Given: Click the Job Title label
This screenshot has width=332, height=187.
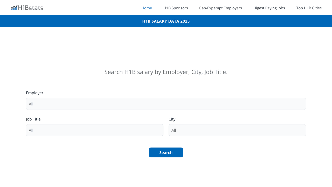Looking at the screenshot, I should [33, 119].
